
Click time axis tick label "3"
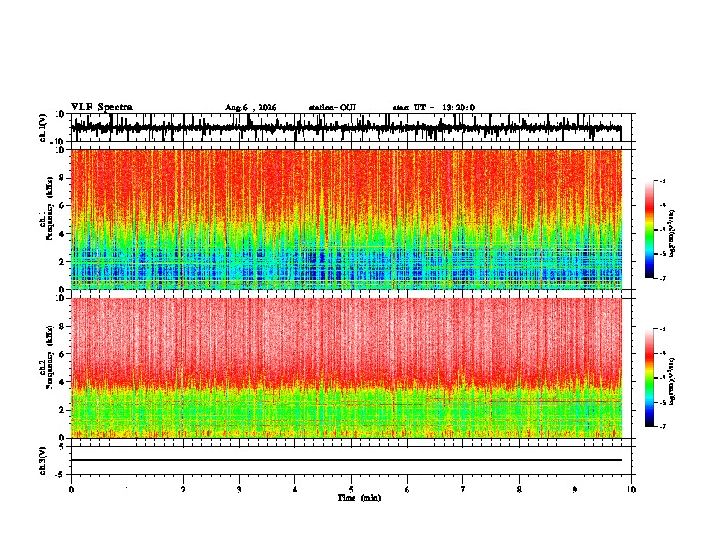pyautogui.click(x=239, y=490)
